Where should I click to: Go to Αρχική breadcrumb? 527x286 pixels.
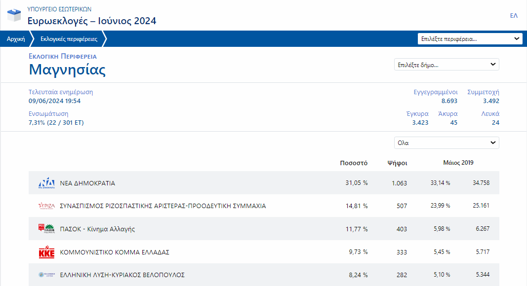point(16,39)
